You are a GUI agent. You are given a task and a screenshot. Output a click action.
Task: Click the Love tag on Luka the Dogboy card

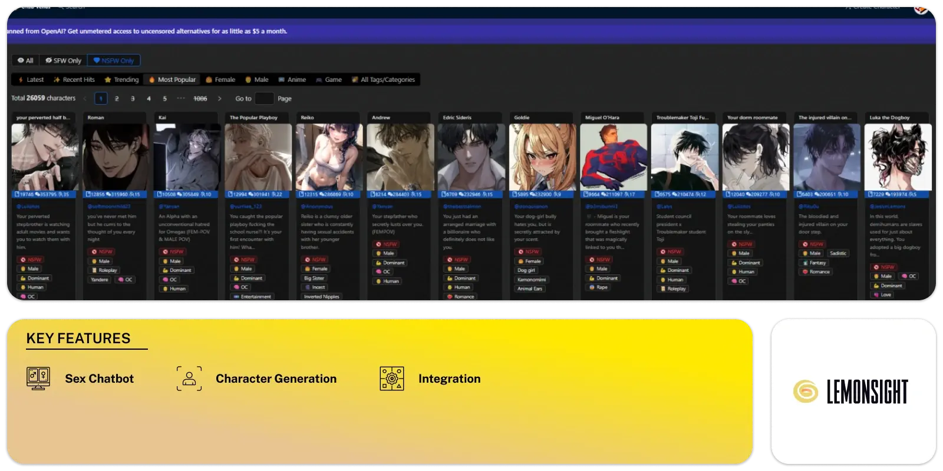click(882, 295)
